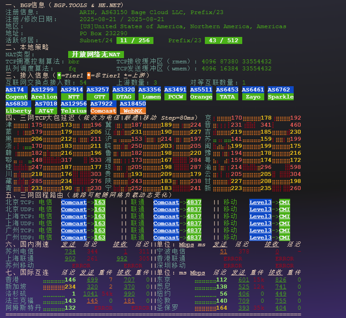346x318 pixels.
Task: Click the Telxius label
Action: coord(74,111)
